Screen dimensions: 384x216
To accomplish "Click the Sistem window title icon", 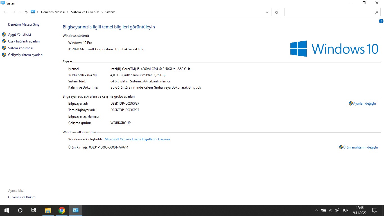I will click(x=3, y=3).
